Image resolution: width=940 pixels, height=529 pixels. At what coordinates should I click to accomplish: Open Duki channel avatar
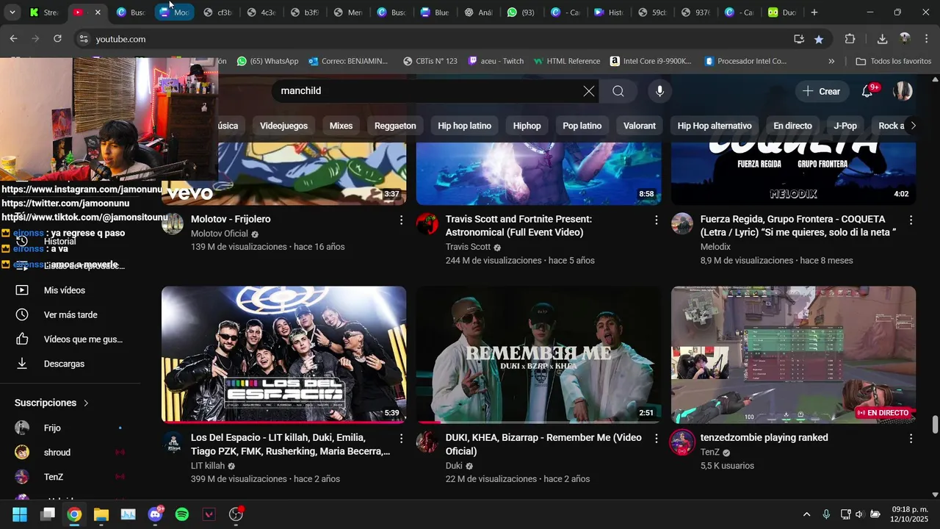[x=427, y=442]
